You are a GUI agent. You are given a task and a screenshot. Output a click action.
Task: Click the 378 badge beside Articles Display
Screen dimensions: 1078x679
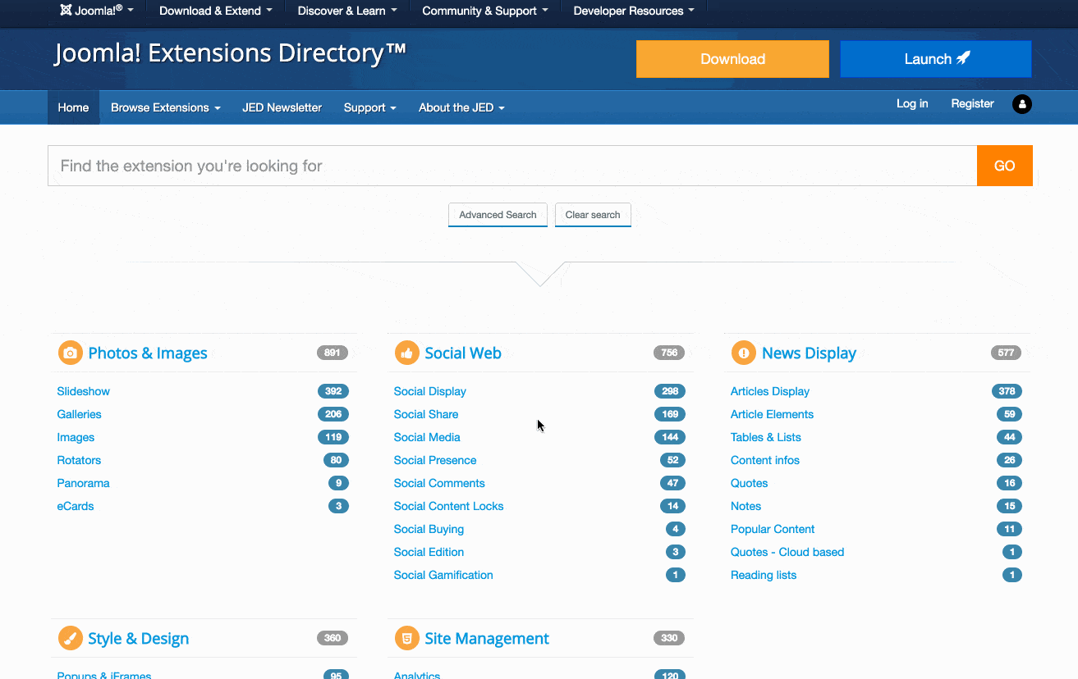1007,391
